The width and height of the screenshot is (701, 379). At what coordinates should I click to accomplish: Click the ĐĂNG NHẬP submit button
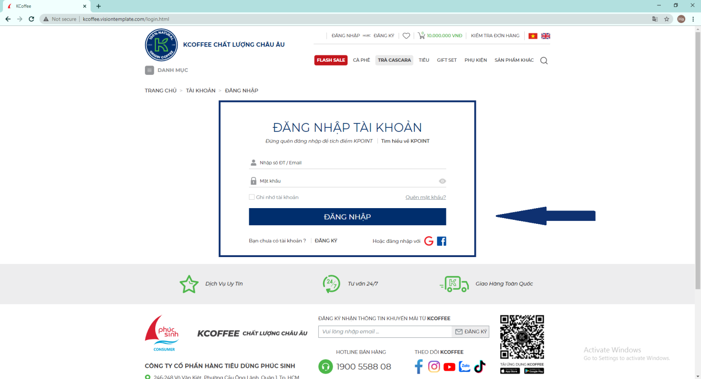[347, 217]
